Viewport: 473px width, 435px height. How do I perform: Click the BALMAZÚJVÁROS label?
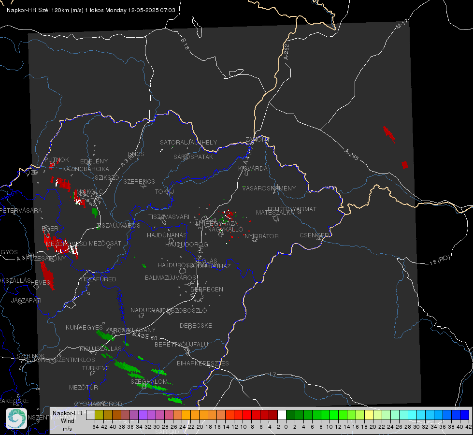point(171,277)
